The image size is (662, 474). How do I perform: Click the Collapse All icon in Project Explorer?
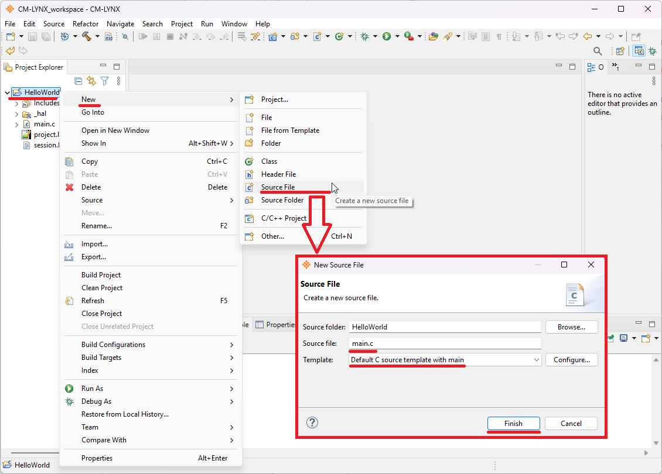(79, 81)
